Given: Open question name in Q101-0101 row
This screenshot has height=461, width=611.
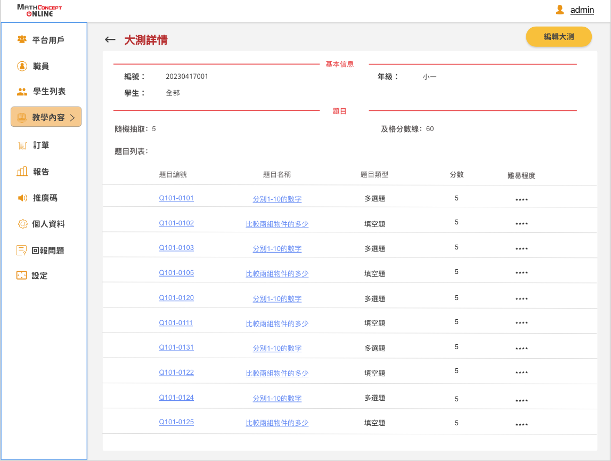Looking at the screenshot, I should 277,199.
